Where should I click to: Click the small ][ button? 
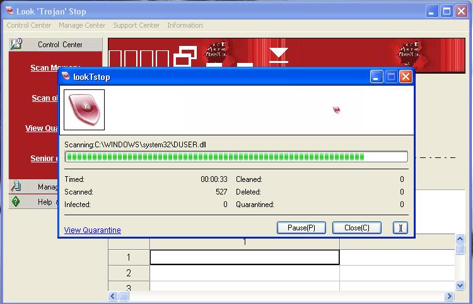400,228
